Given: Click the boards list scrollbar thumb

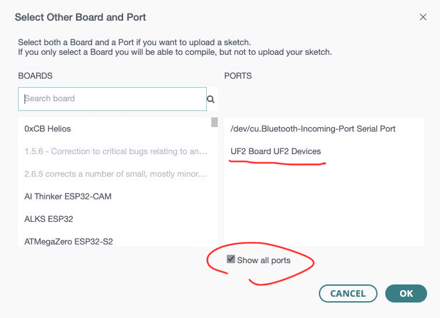Looking at the screenshot, I should click(214, 123).
